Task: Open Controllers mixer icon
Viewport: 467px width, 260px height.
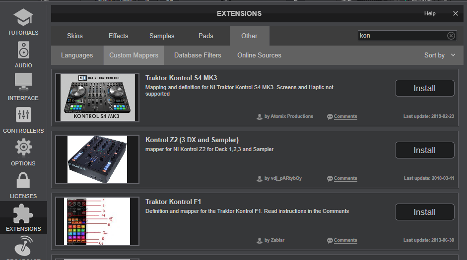Action: (23, 115)
